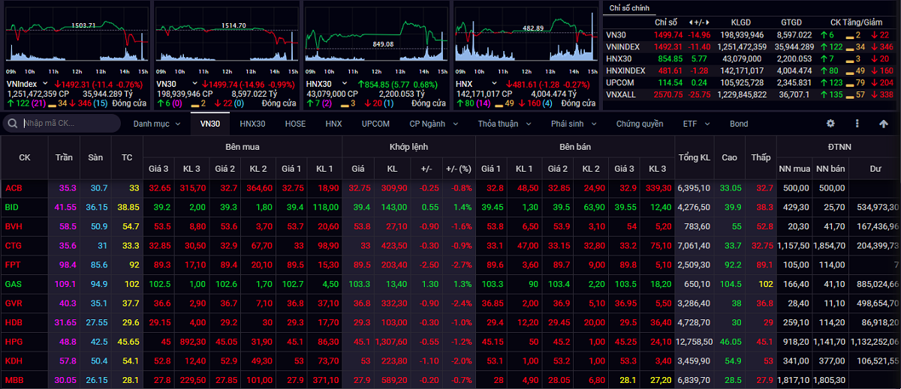The width and height of the screenshot is (901, 389).
Task: Click the HPG stock symbol
Action: tap(14, 342)
